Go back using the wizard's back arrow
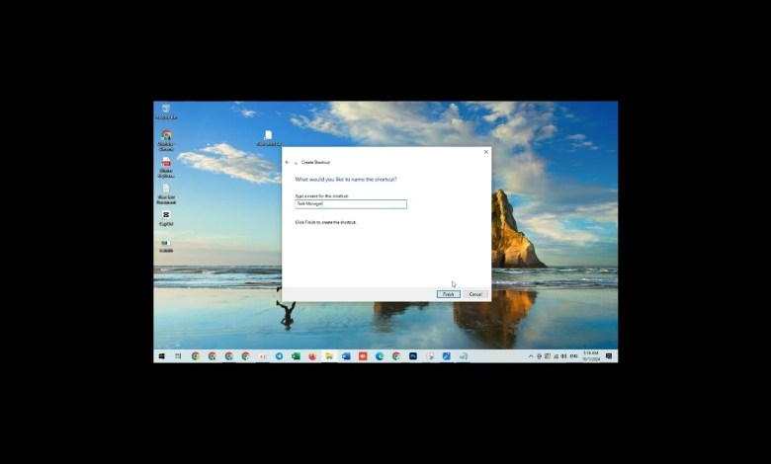The height and width of the screenshot is (464, 771). tap(288, 162)
